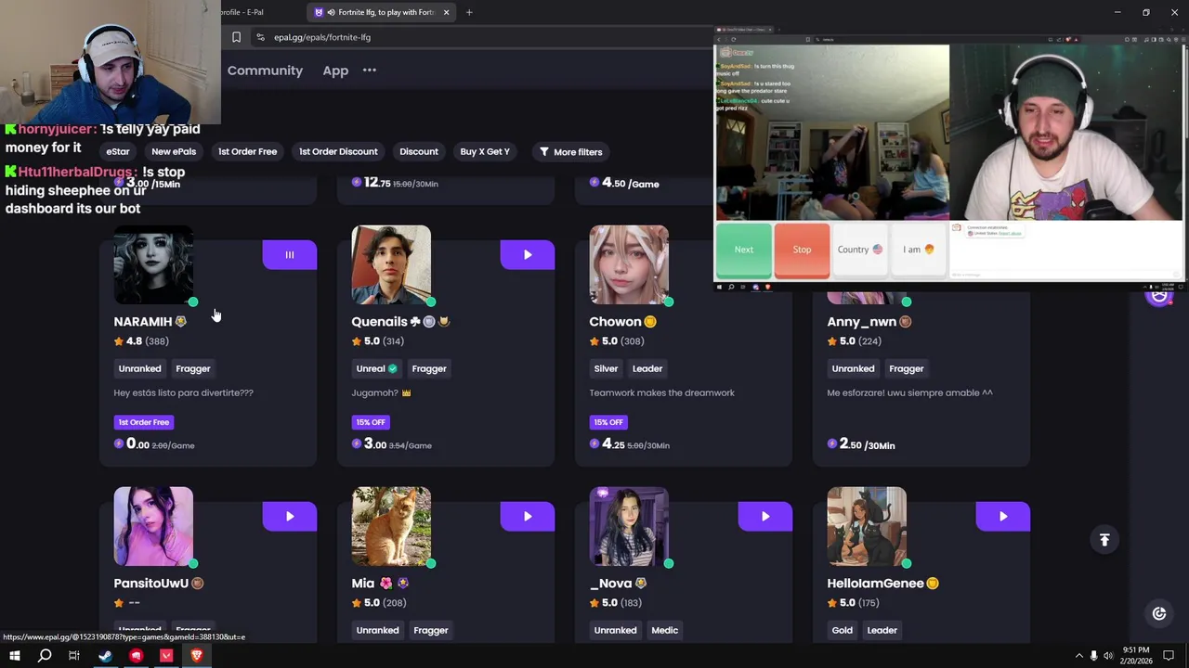Viewport: 1189px width, 668px height.
Task: Click Anny_nwn's 2.50 /30Min price
Action: [861, 445]
